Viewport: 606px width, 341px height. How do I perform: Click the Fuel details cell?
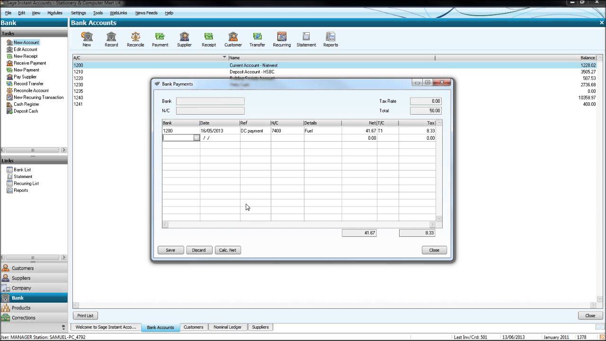[x=322, y=131]
